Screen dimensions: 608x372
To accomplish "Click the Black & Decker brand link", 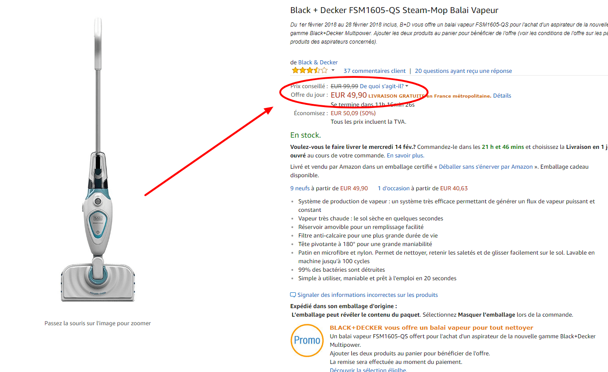I will point(318,62).
